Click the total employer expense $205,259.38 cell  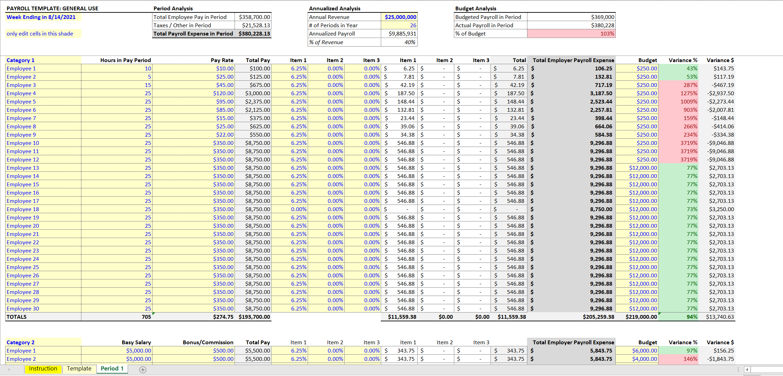tap(571, 317)
